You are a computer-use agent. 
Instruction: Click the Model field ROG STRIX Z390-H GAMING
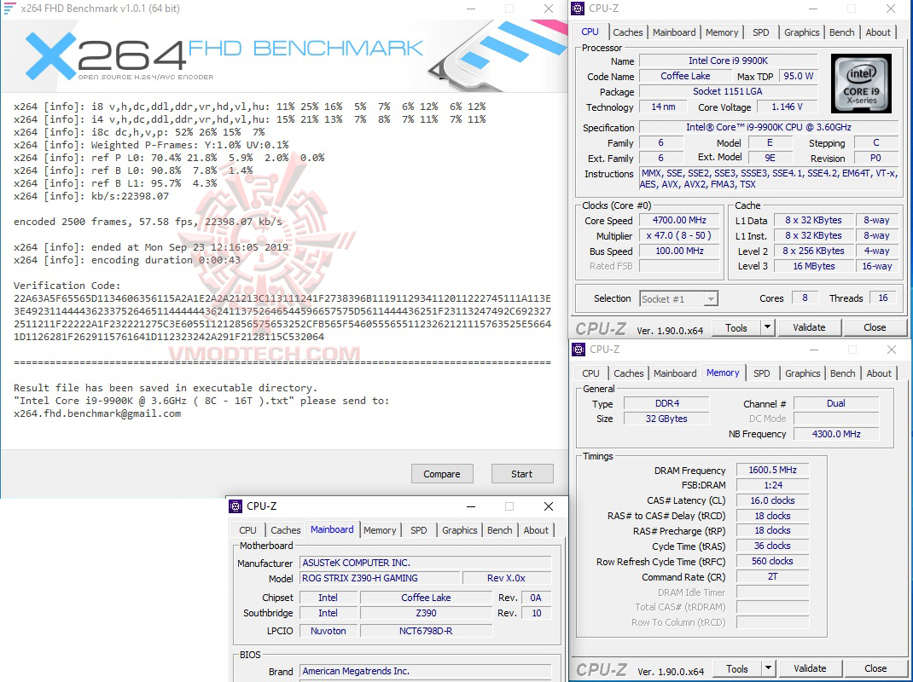(381, 578)
